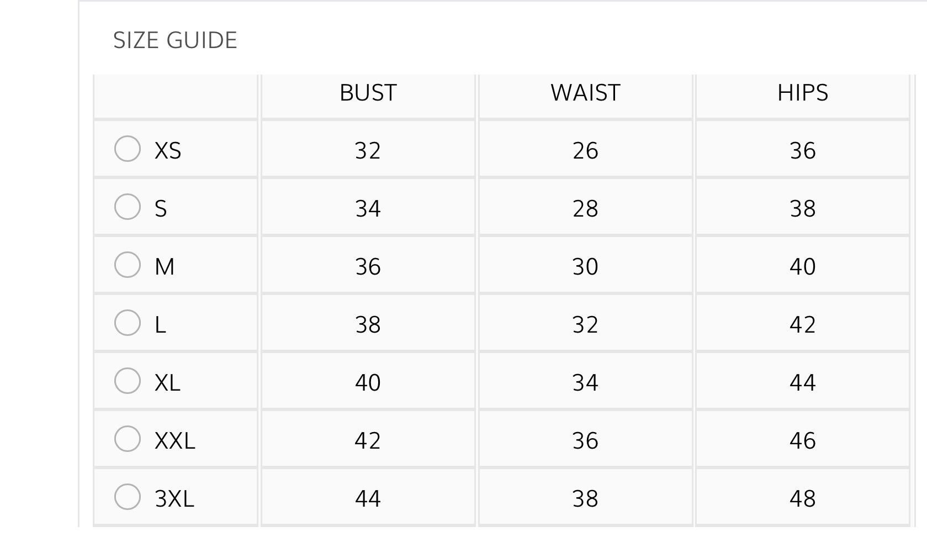The image size is (927, 547).
Task: Choose the M size radio button
Action: point(128,265)
